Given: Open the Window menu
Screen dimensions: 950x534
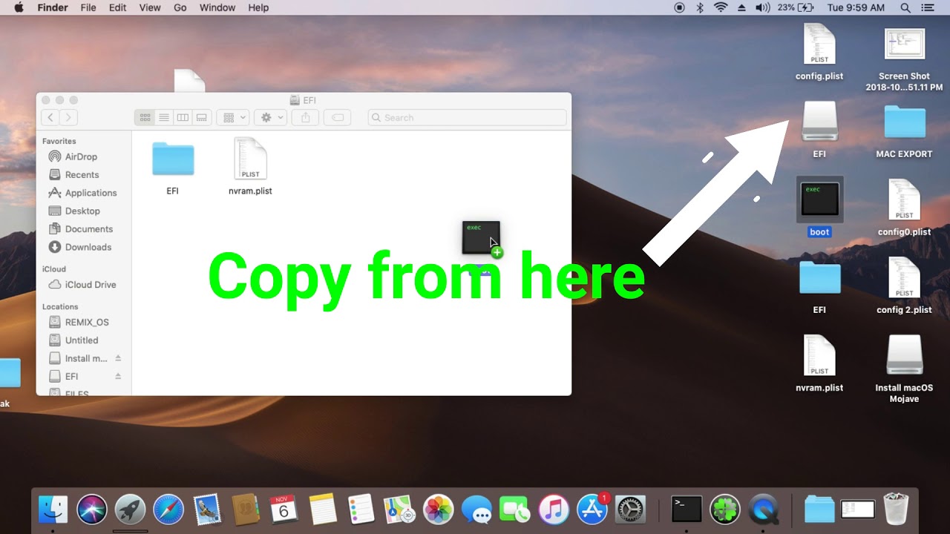Looking at the screenshot, I should coord(217,7).
